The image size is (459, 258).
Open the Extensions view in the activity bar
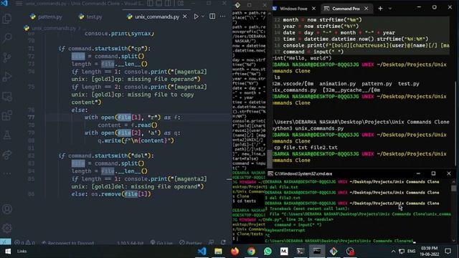point(7,115)
